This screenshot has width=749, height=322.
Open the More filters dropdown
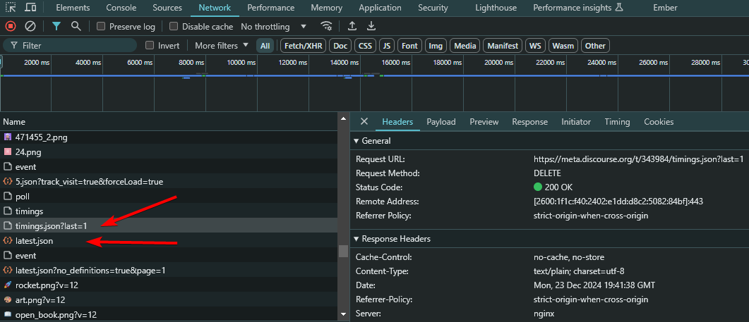[222, 45]
